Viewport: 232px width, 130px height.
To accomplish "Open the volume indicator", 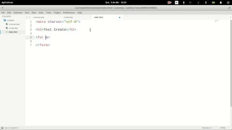I will tap(191, 3).
